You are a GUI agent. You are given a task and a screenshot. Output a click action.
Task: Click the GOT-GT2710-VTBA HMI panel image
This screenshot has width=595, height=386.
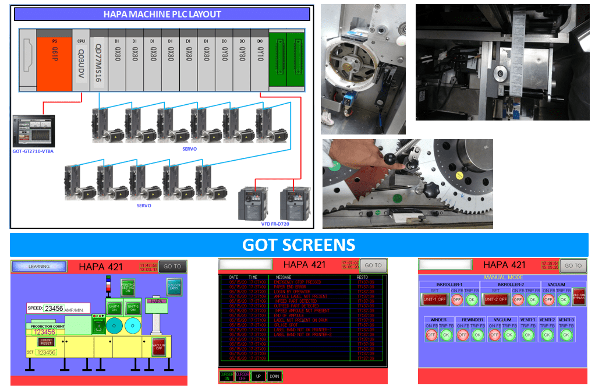pos(34,131)
